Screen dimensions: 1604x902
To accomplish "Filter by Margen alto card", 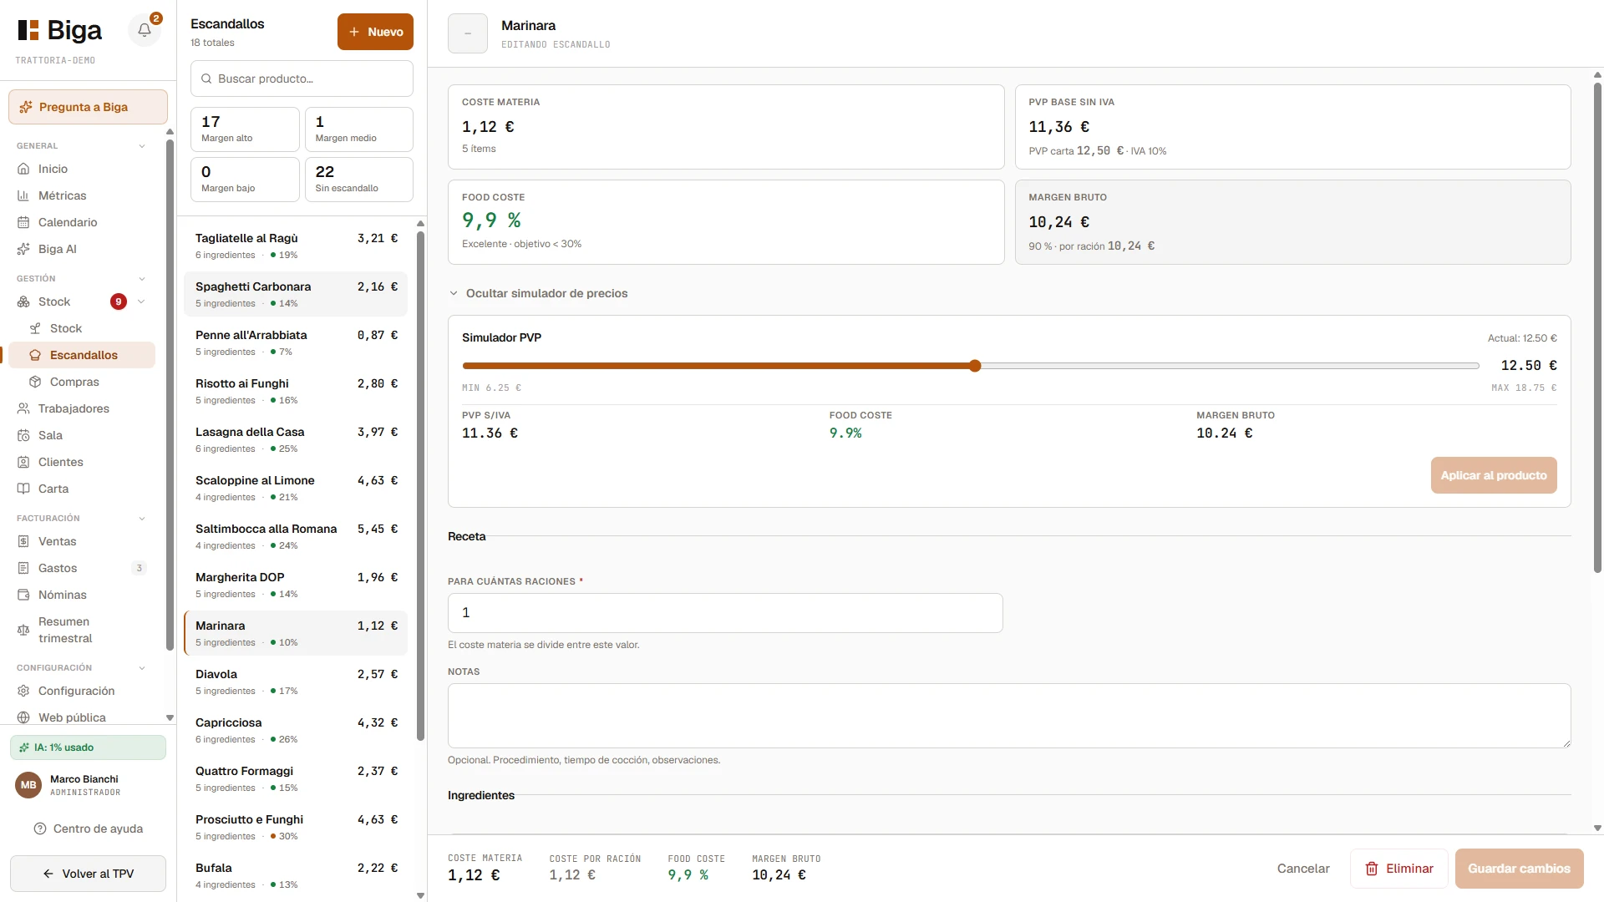I will pos(245,129).
